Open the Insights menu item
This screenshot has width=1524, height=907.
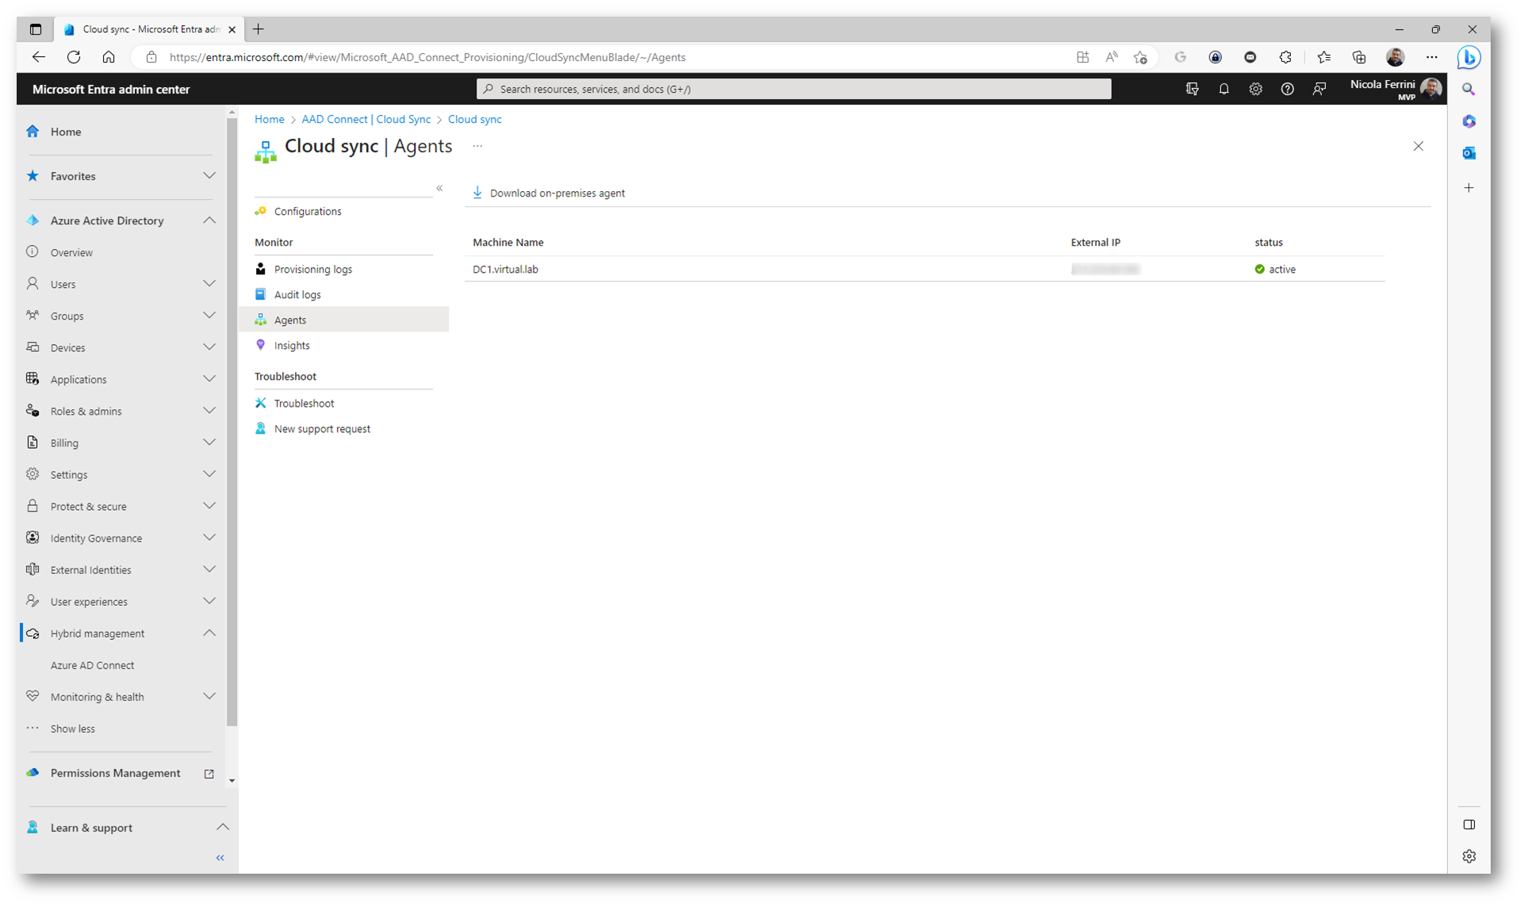(291, 346)
